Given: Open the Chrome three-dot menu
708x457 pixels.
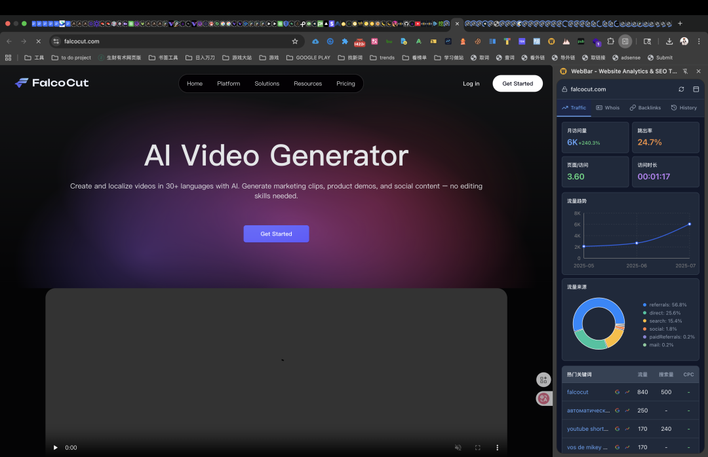Looking at the screenshot, I should 699,41.
